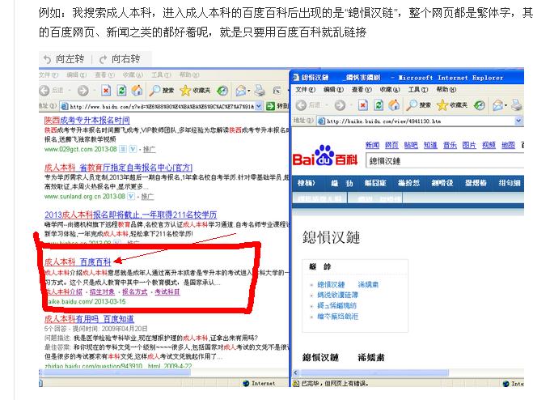
Task: Open the 成人本科_百度百科 search result link
Action: pyautogui.click(x=78, y=262)
